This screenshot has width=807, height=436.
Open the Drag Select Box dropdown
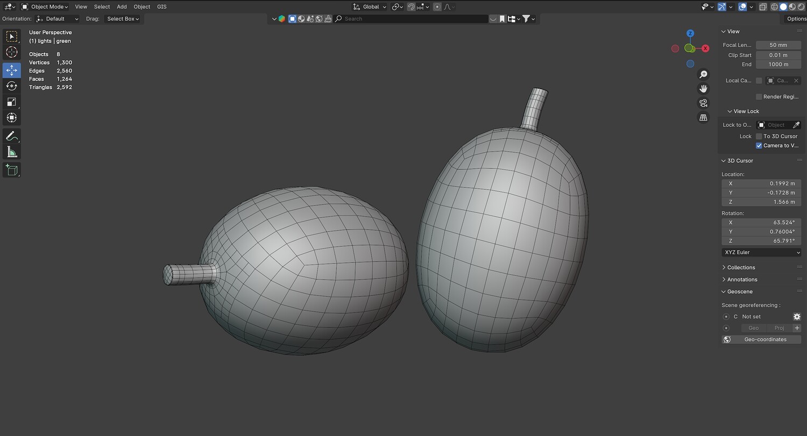[x=123, y=19]
